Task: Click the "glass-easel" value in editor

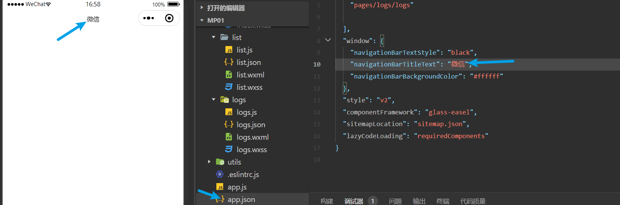Action: [x=449, y=112]
